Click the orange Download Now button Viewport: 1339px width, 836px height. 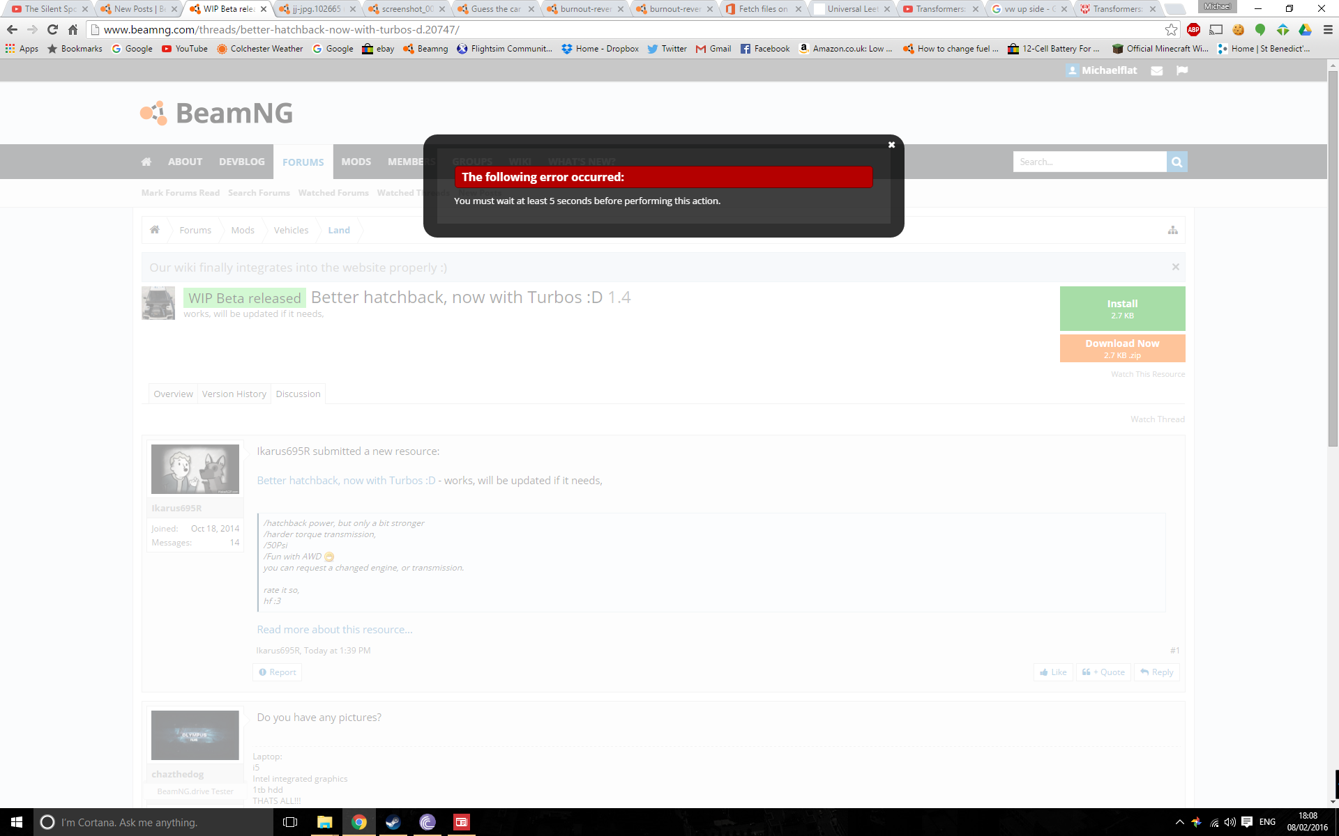click(x=1122, y=348)
